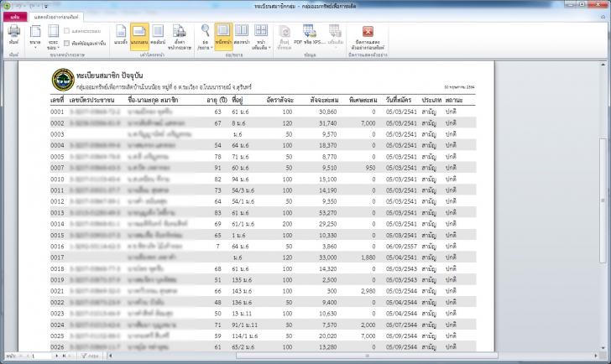The image size is (611, 364).
Task: Click the page number field in navigation bar
Action: [44, 356]
